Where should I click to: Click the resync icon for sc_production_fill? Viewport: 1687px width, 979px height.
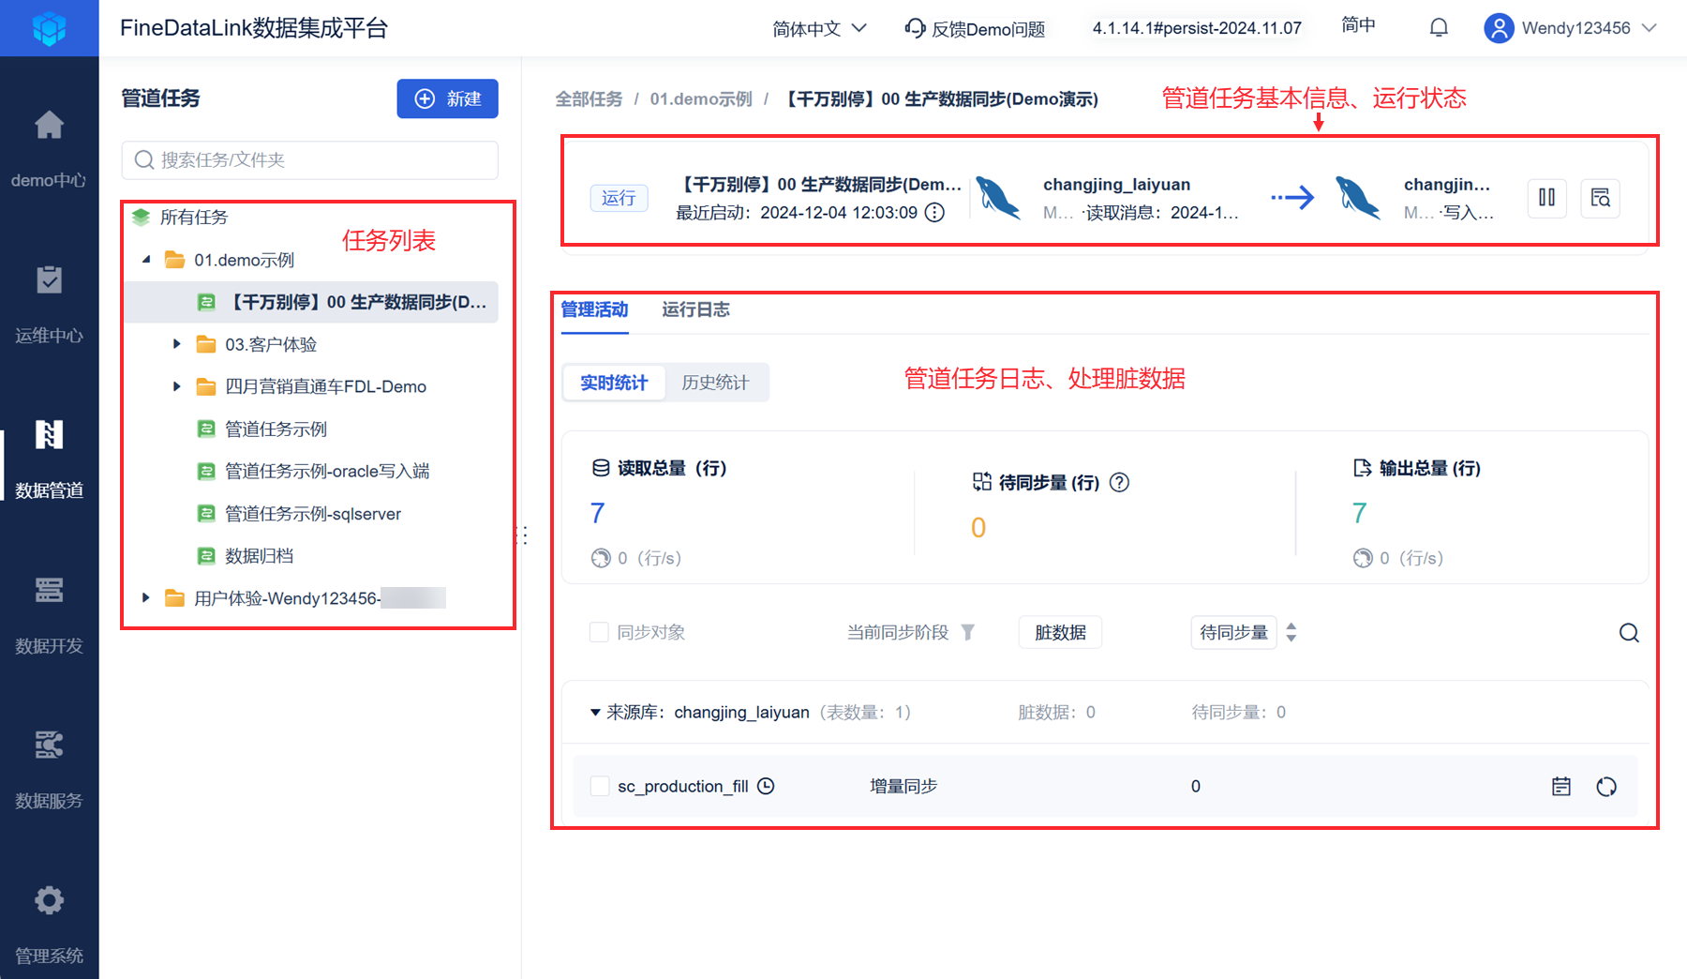(1606, 787)
